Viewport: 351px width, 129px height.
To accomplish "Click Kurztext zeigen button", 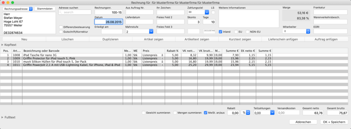I will click(x=240, y=39).
